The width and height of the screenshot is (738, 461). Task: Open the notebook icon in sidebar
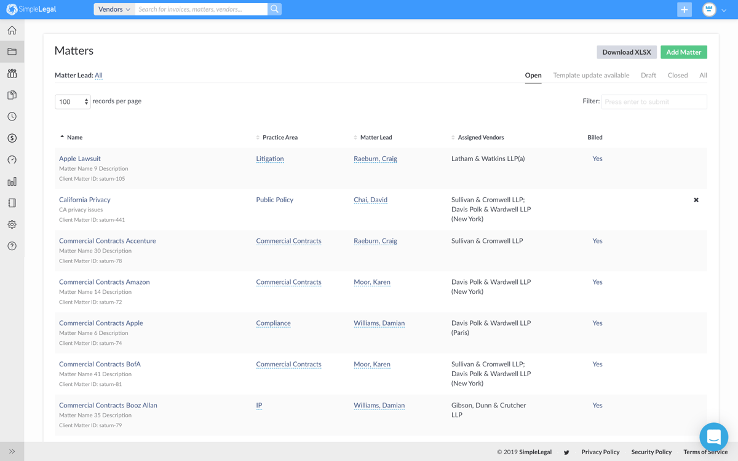pos(12,203)
